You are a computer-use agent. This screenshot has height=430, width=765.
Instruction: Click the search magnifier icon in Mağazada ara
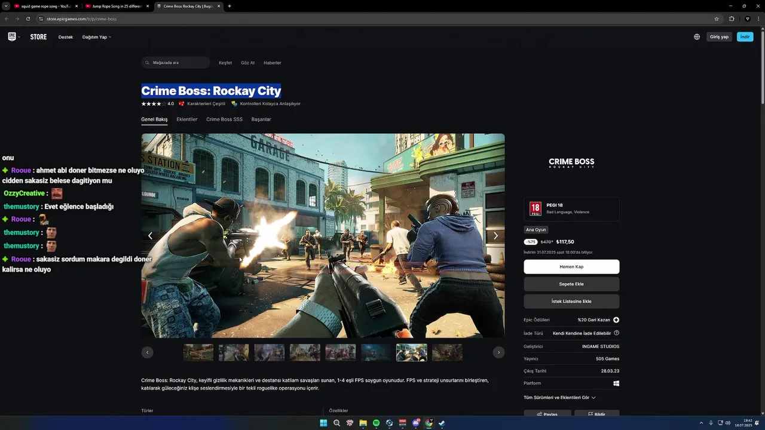pyautogui.click(x=148, y=63)
